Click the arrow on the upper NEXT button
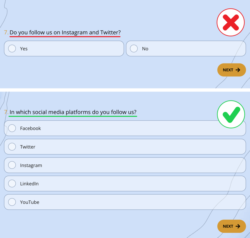The width and height of the screenshot is (250, 238). point(238,70)
